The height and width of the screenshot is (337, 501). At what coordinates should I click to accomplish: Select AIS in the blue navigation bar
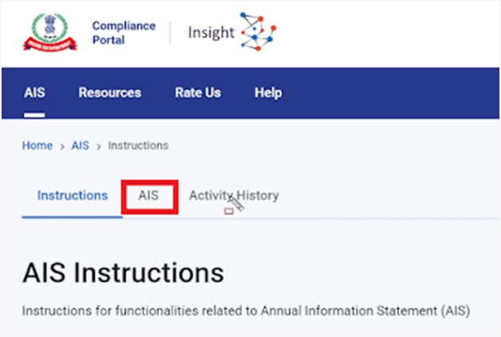point(34,92)
